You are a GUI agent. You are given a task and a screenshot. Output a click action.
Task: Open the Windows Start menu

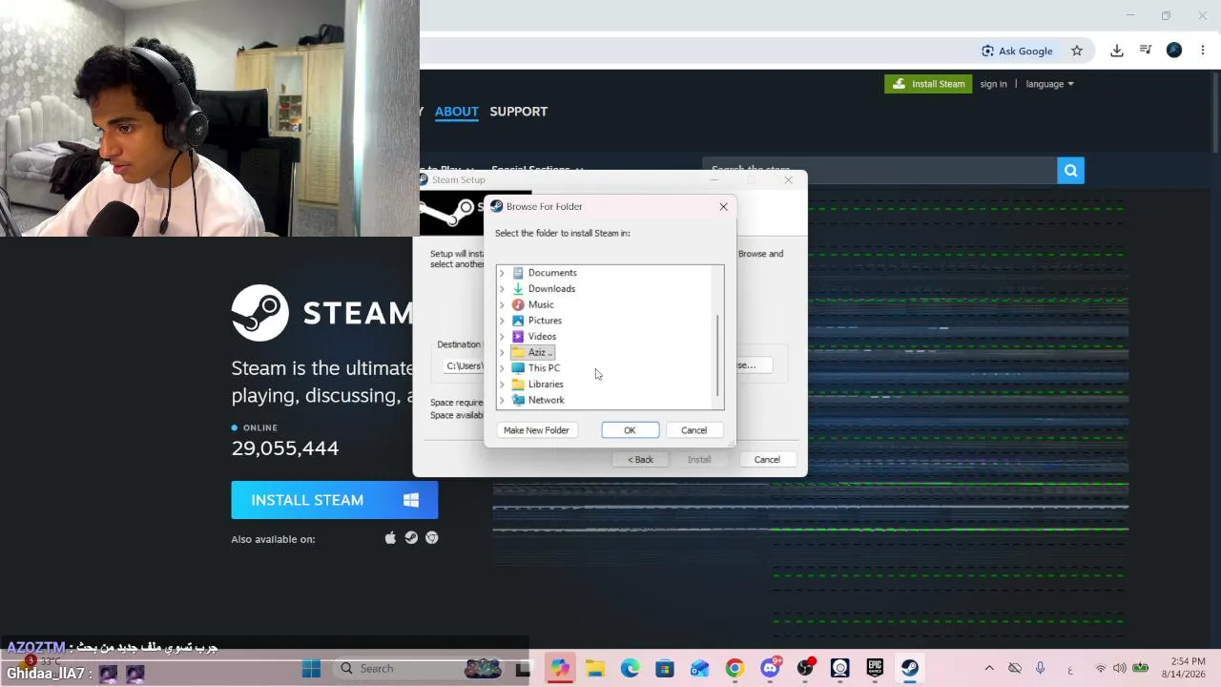[x=311, y=669]
